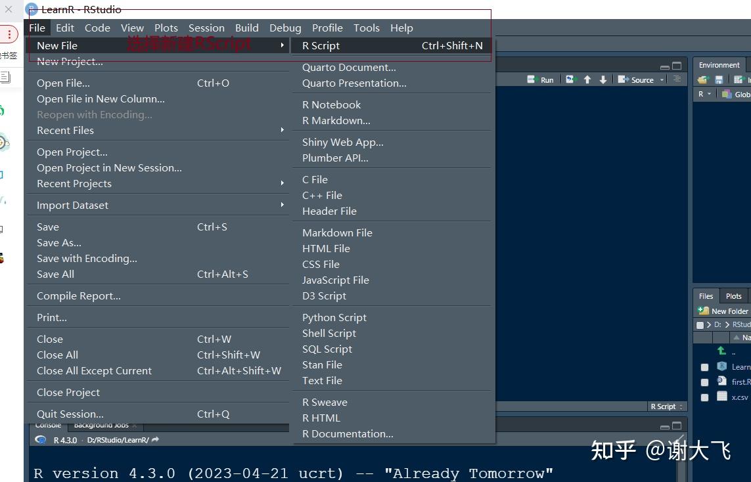
Task: Open x.csv file name link
Action: tap(740, 397)
